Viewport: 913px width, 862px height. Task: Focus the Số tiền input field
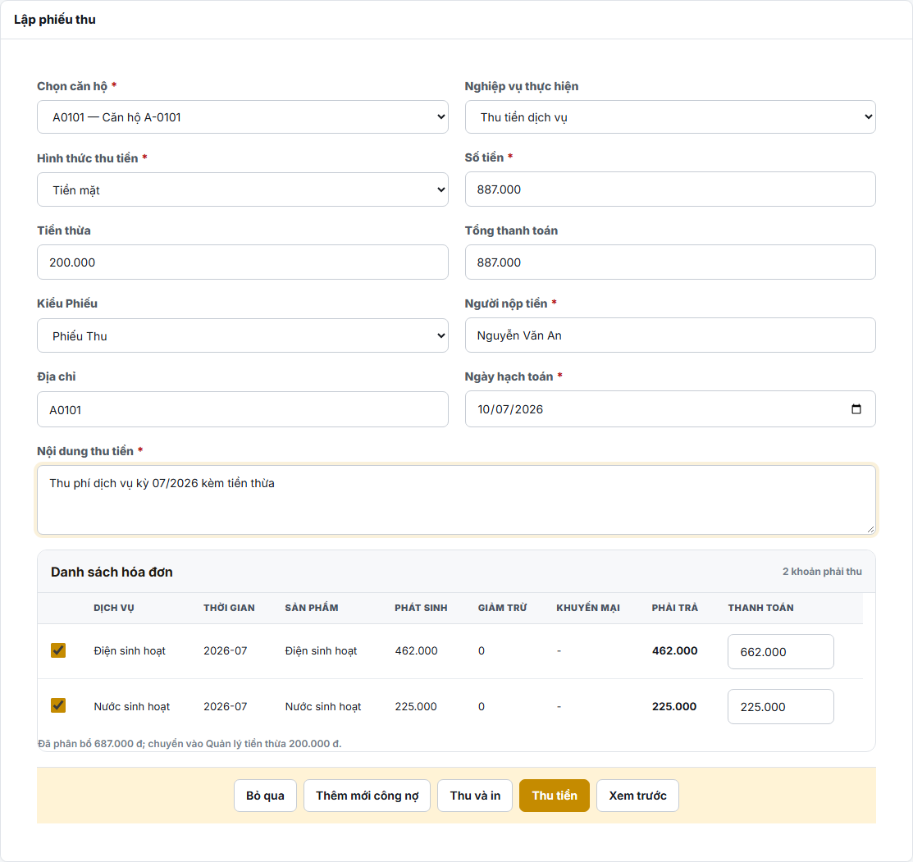click(670, 189)
